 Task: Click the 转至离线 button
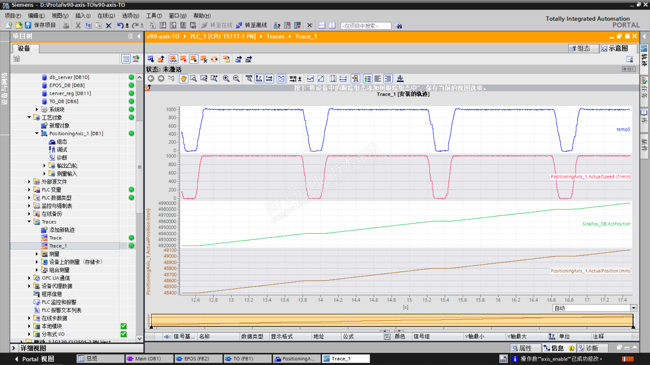251,25
